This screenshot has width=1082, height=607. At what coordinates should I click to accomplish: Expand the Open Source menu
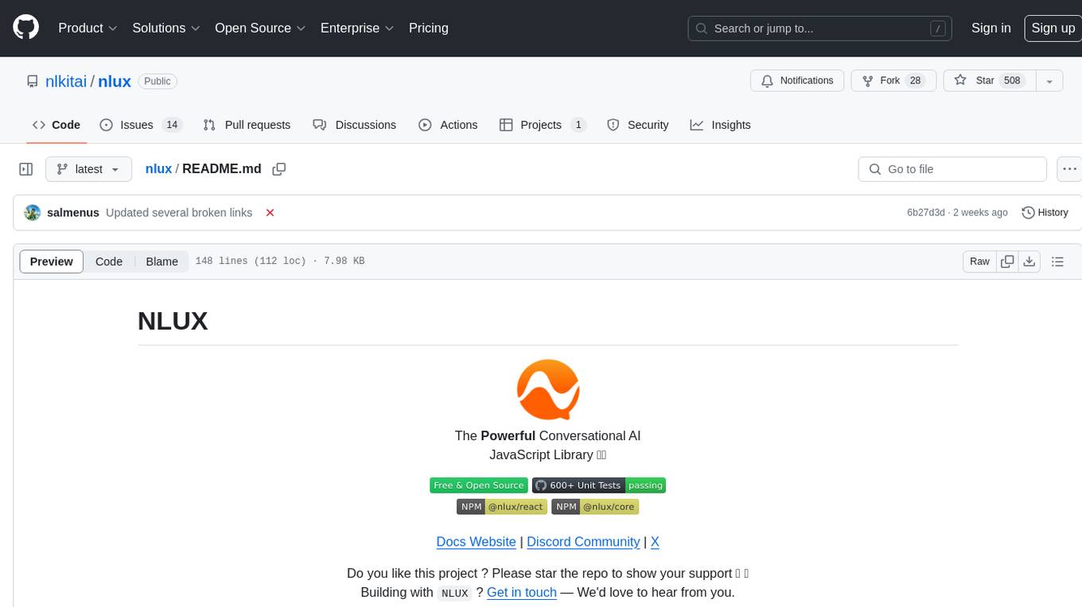(x=260, y=28)
